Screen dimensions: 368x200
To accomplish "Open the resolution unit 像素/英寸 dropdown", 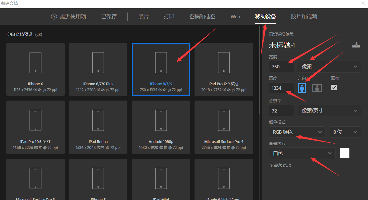I will (329, 111).
